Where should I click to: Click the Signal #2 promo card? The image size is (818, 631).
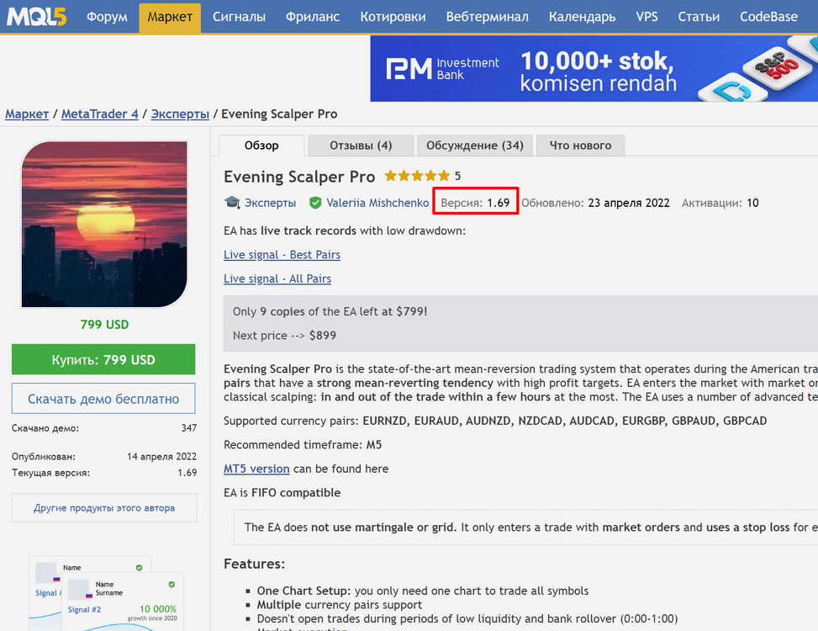click(123, 602)
